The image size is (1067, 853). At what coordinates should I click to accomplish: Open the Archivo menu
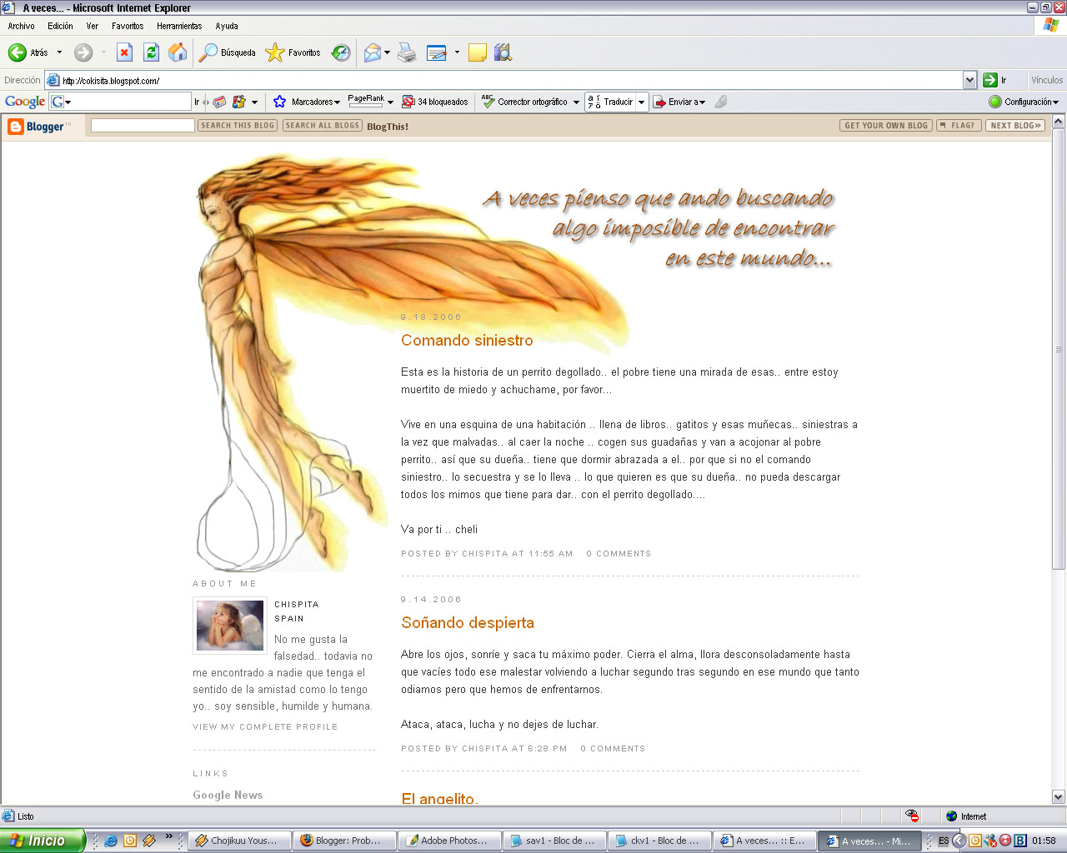click(x=22, y=26)
